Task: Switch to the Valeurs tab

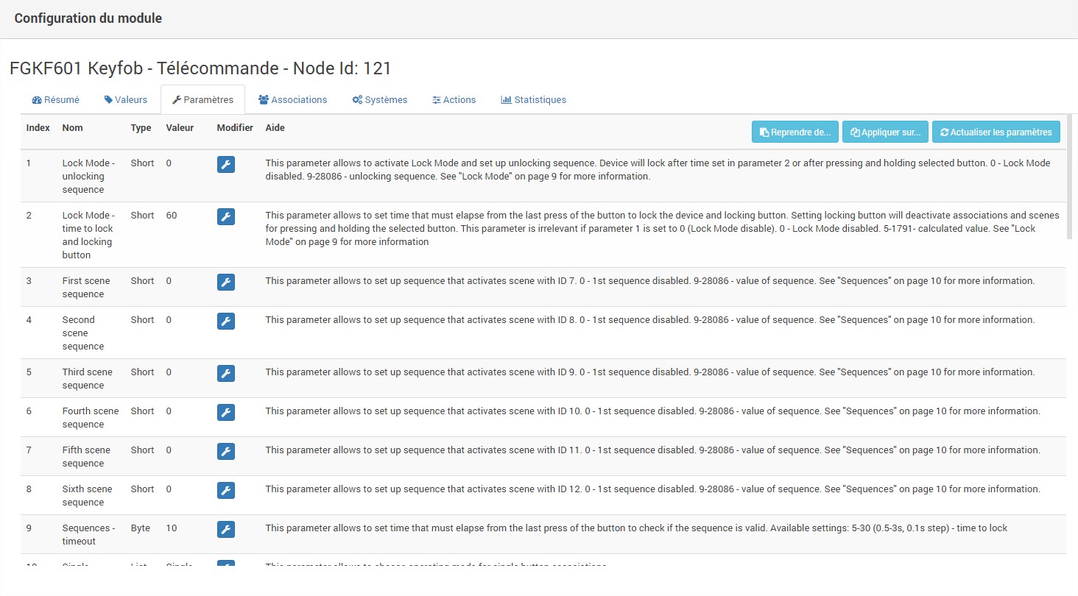Action: pos(126,99)
